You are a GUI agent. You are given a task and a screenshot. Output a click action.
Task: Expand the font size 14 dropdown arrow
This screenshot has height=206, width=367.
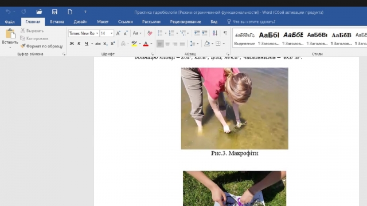pyautogui.click(x=112, y=33)
